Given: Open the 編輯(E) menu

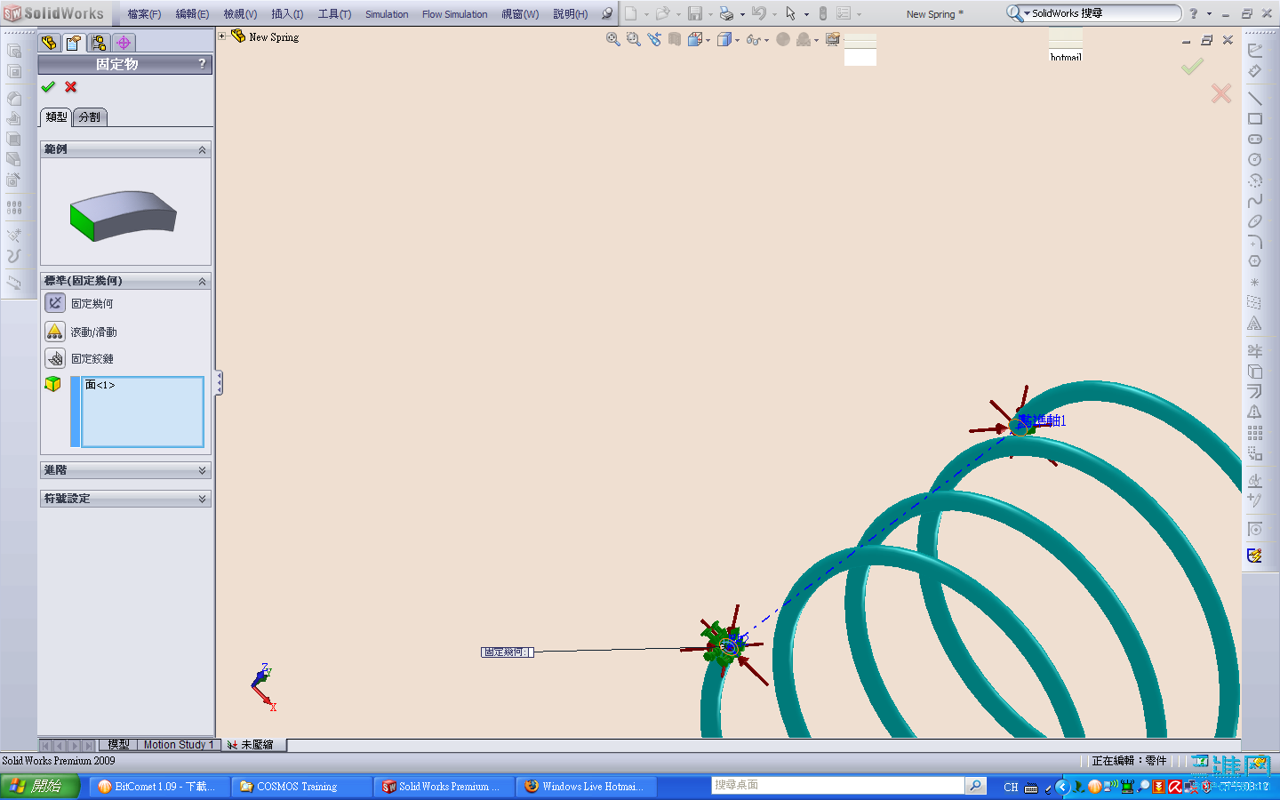Looking at the screenshot, I should [x=192, y=14].
